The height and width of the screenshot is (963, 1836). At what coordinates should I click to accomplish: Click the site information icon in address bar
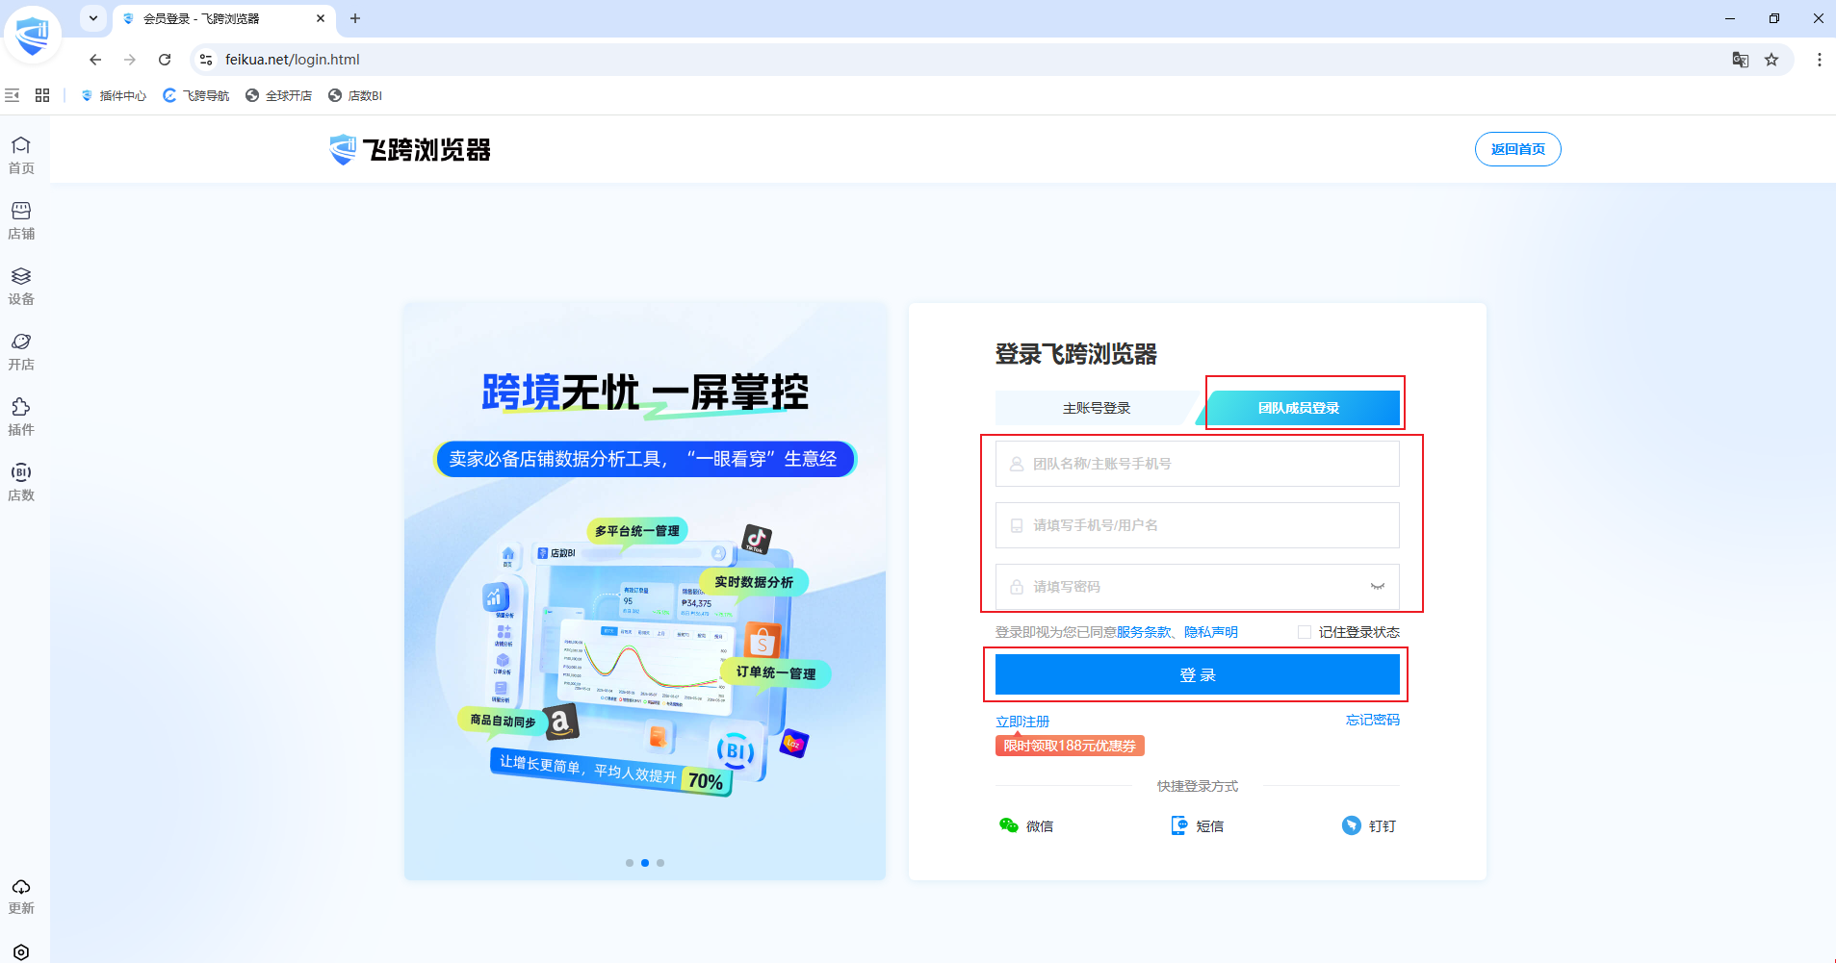pos(206,60)
